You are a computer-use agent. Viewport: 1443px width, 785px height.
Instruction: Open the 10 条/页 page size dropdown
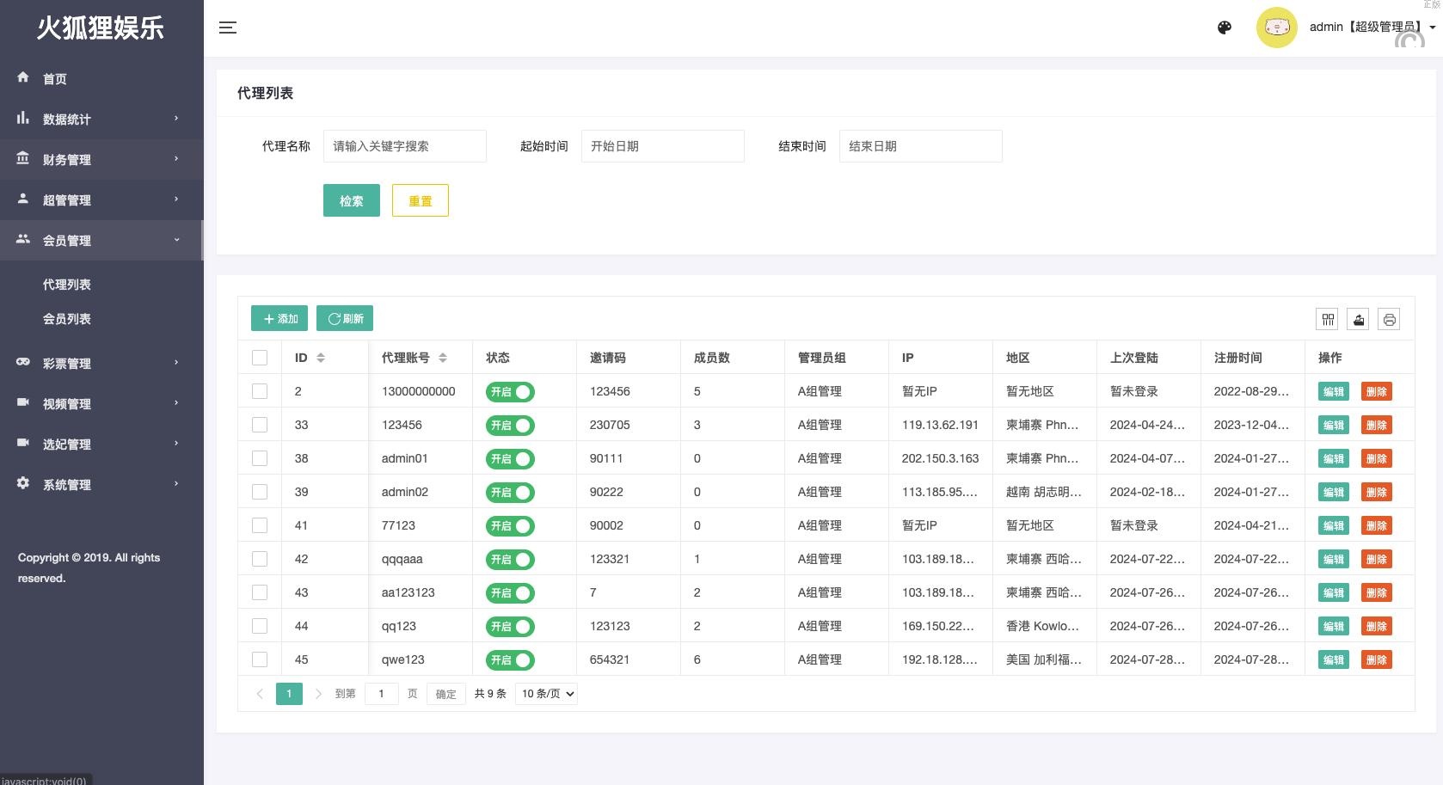click(546, 694)
